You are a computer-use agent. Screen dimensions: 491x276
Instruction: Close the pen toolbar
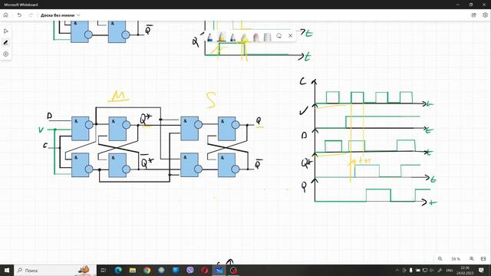[x=290, y=36]
